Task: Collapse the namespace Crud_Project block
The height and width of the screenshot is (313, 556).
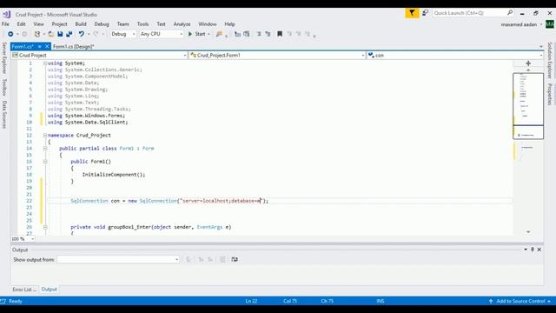Action: click(45, 136)
